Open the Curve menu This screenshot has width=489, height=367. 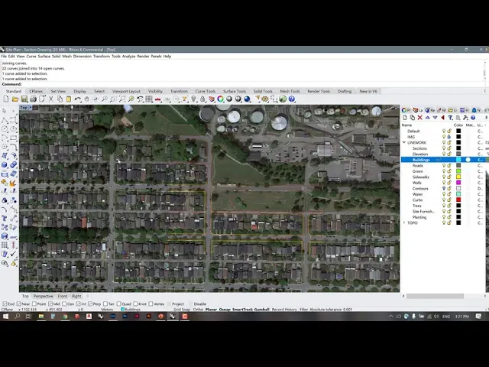coord(31,56)
